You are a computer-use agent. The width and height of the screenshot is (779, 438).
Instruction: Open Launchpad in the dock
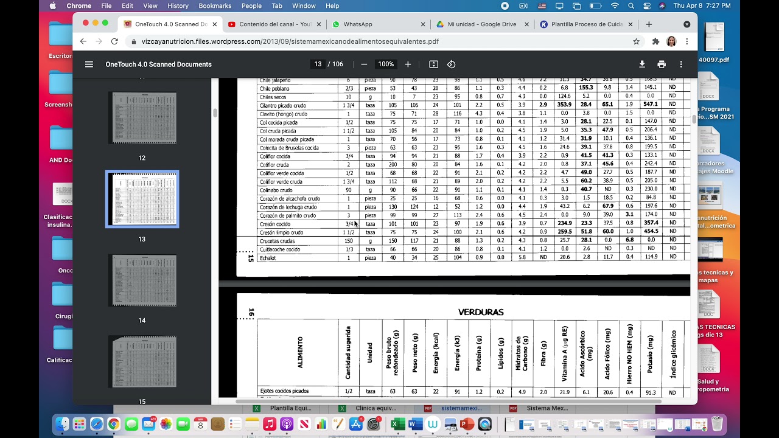[79, 424]
